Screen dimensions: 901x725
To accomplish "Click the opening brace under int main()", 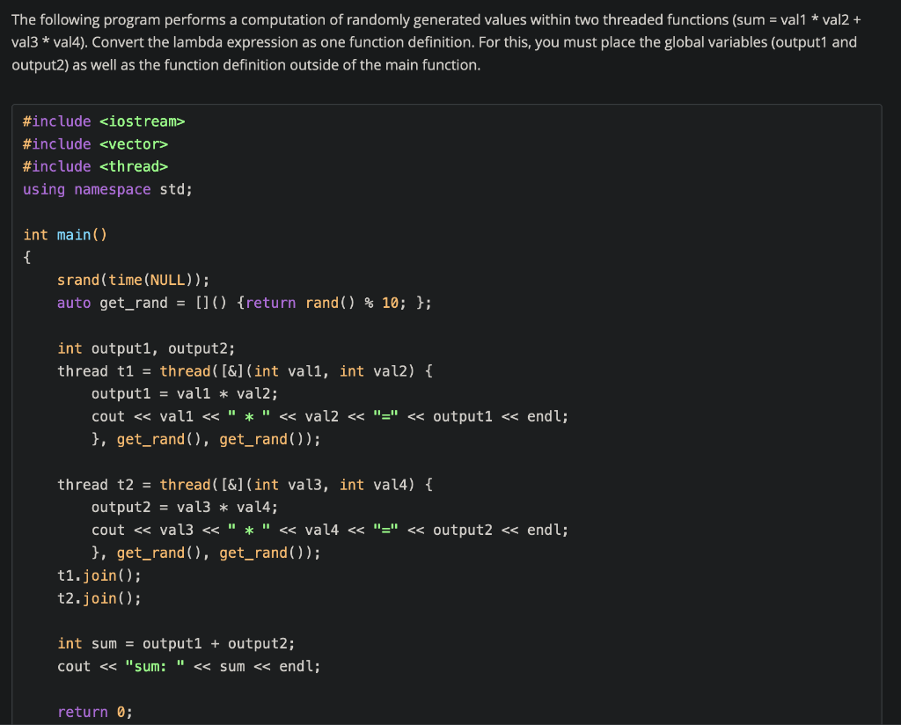I will coord(26,258).
